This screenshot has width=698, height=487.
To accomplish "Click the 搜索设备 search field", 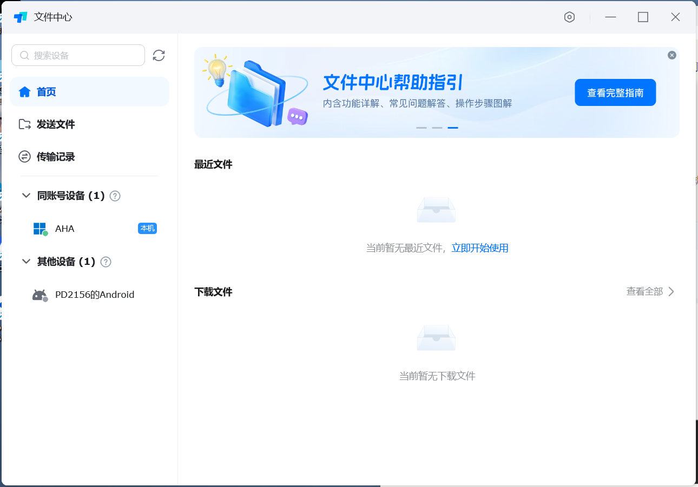I will pyautogui.click(x=81, y=55).
